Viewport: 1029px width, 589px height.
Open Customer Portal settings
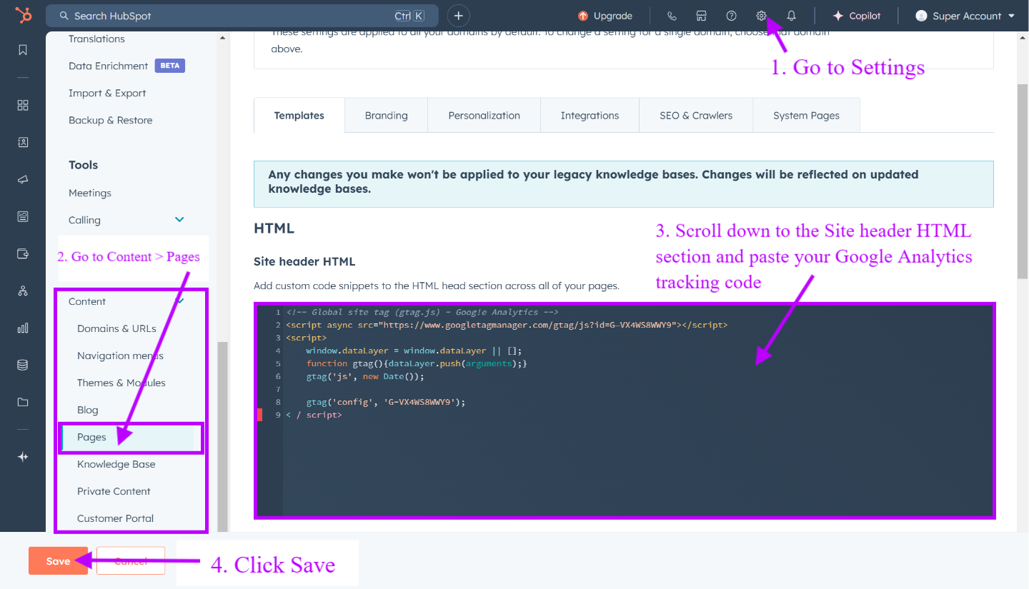pyautogui.click(x=116, y=518)
